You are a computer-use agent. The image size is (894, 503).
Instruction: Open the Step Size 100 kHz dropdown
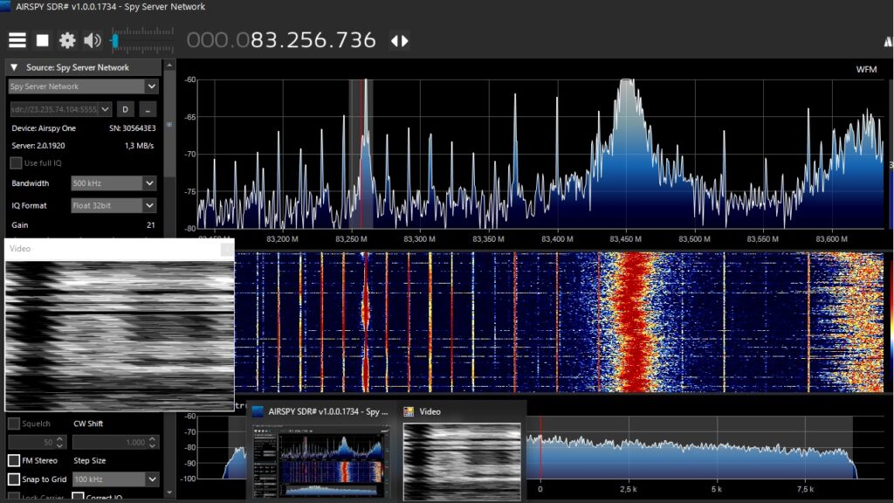coord(152,479)
